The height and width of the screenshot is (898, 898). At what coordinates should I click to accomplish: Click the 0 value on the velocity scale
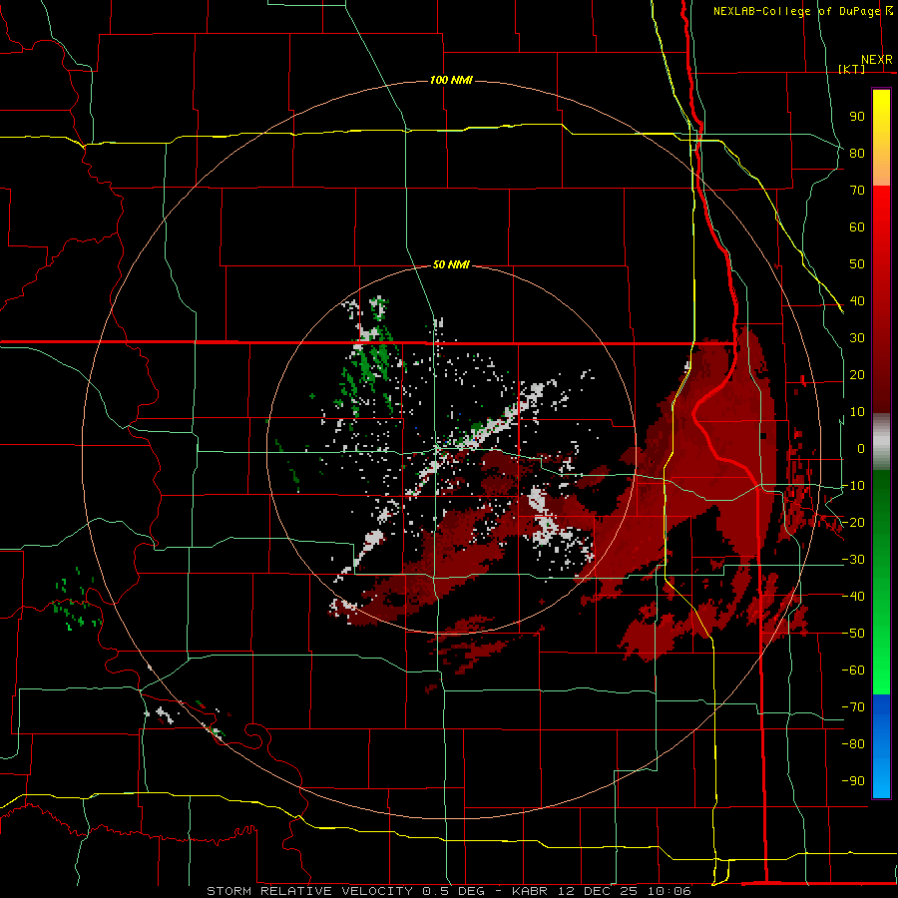[861, 448]
